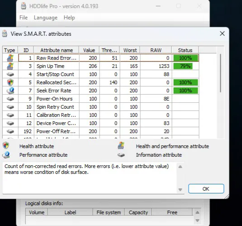The width and height of the screenshot is (242, 226).
Task: Open the Language menu in HDDlife Pro
Action: 46,18
